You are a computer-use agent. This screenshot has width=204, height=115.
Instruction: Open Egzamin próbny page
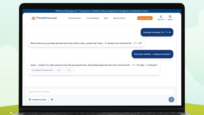pyautogui.click(x=119, y=18)
